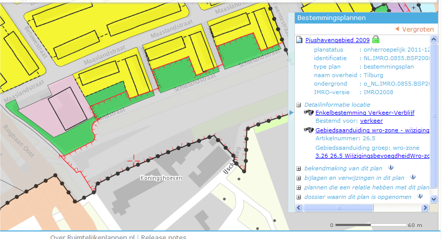Click the binoculars icon beside Gebiedsaanduiding wro-zone

point(309,130)
